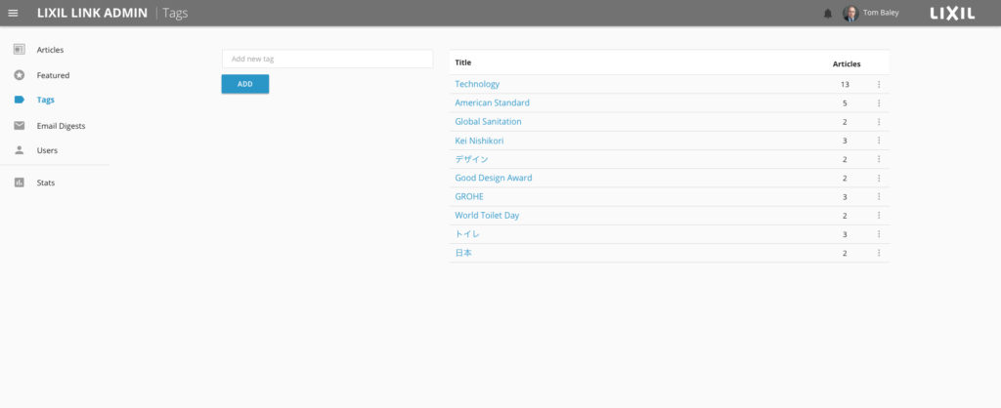Open the hamburger navigation menu
1001x408 pixels.
tap(13, 13)
